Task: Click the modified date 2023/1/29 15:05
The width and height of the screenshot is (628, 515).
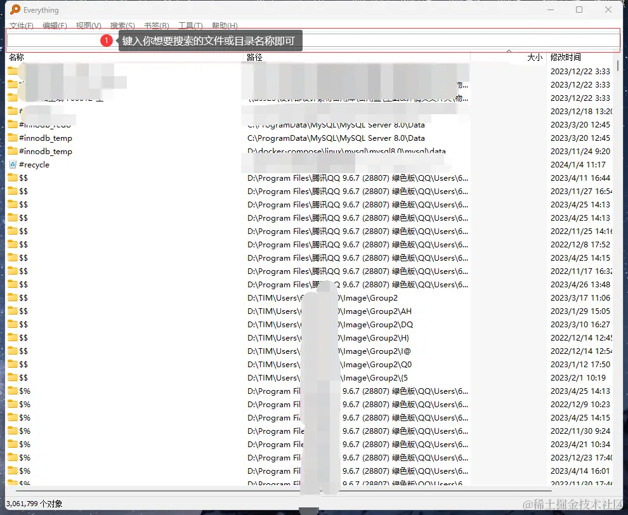Action: coord(580,311)
